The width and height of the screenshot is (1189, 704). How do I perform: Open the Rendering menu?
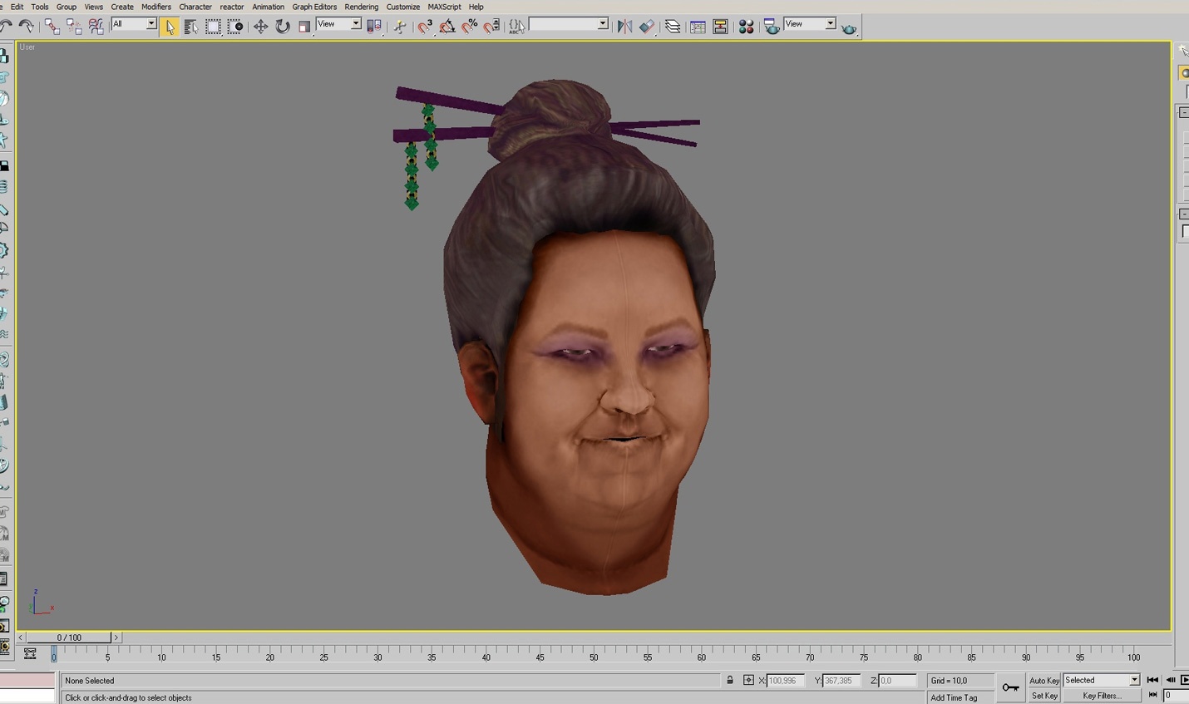pos(361,7)
